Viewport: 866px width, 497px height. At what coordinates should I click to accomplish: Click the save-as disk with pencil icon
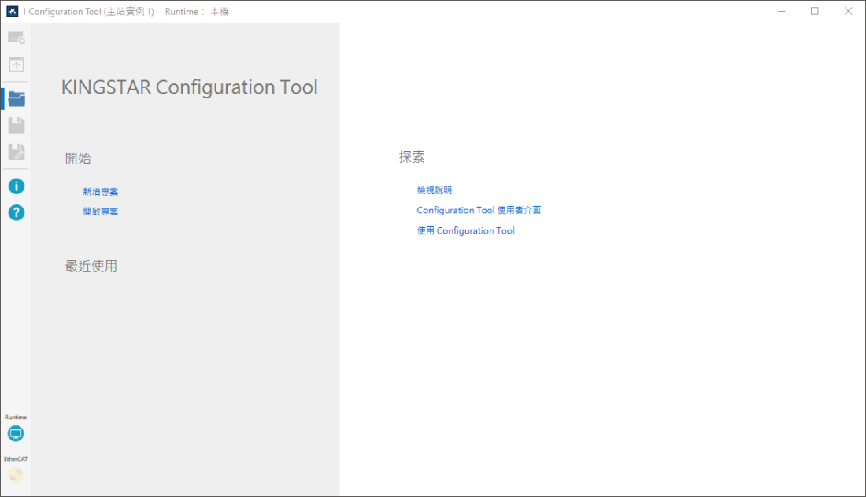[x=16, y=152]
